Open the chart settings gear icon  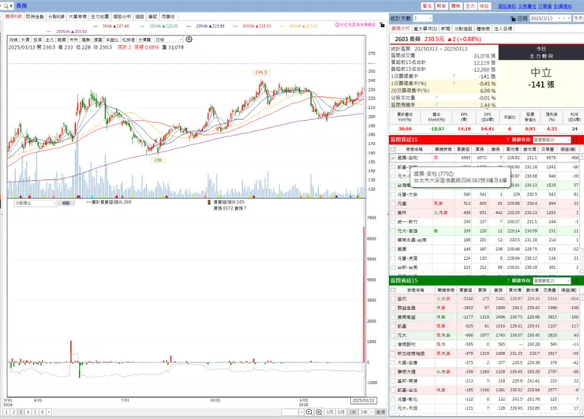(189, 39)
